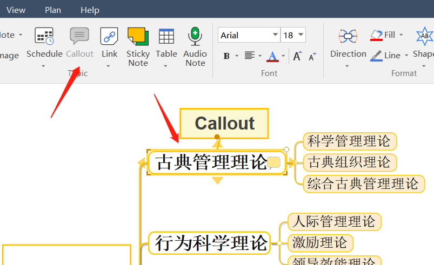The width and height of the screenshot is (434, 265).
Task: Open the Help menu
Action: (90, 10)
